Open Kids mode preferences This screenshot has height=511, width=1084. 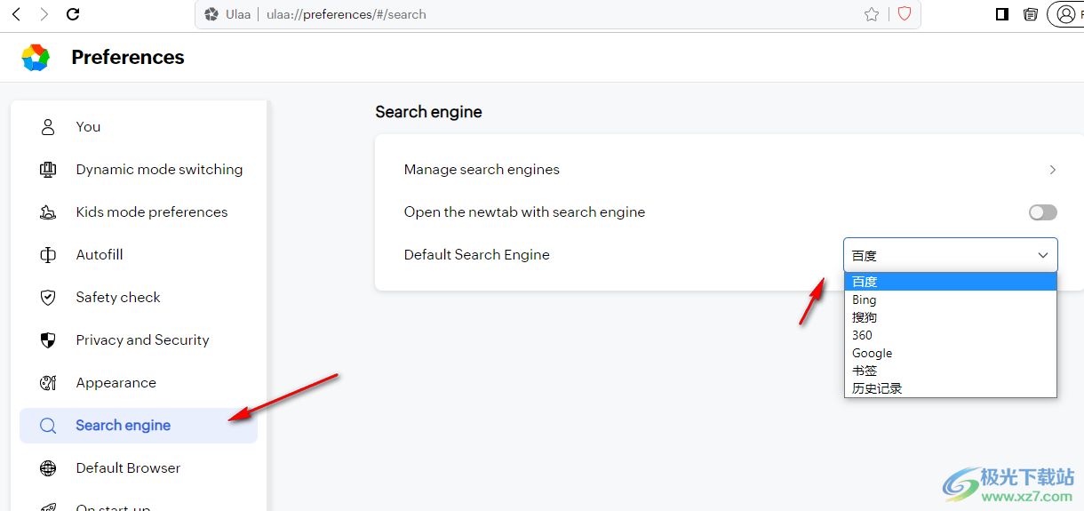139,212
